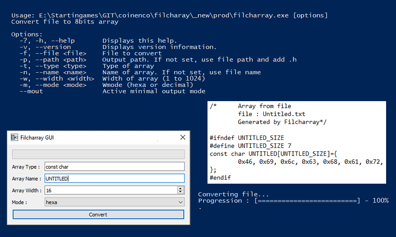
Task: Focus the Array Name field containing UNTITLED
Action: tap(114, 179)
